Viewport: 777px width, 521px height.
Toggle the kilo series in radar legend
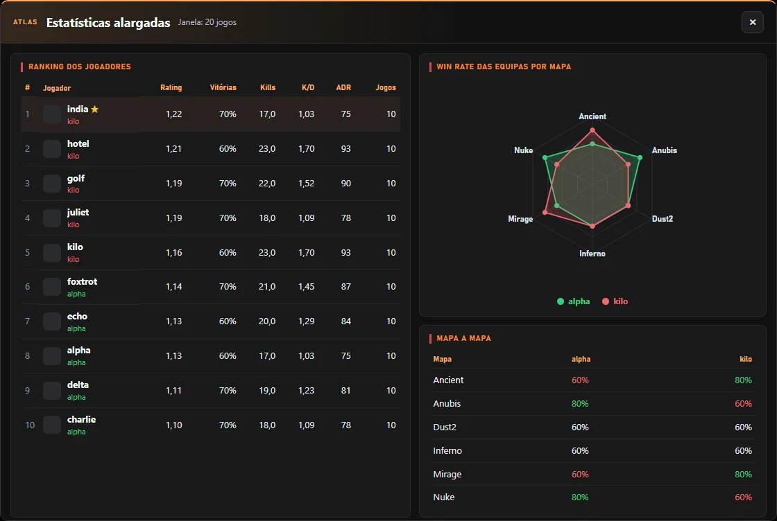pos(615,301)
